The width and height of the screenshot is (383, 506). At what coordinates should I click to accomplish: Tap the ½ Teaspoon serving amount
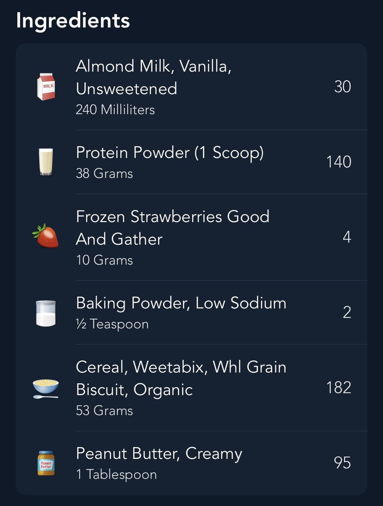(112, 324)
